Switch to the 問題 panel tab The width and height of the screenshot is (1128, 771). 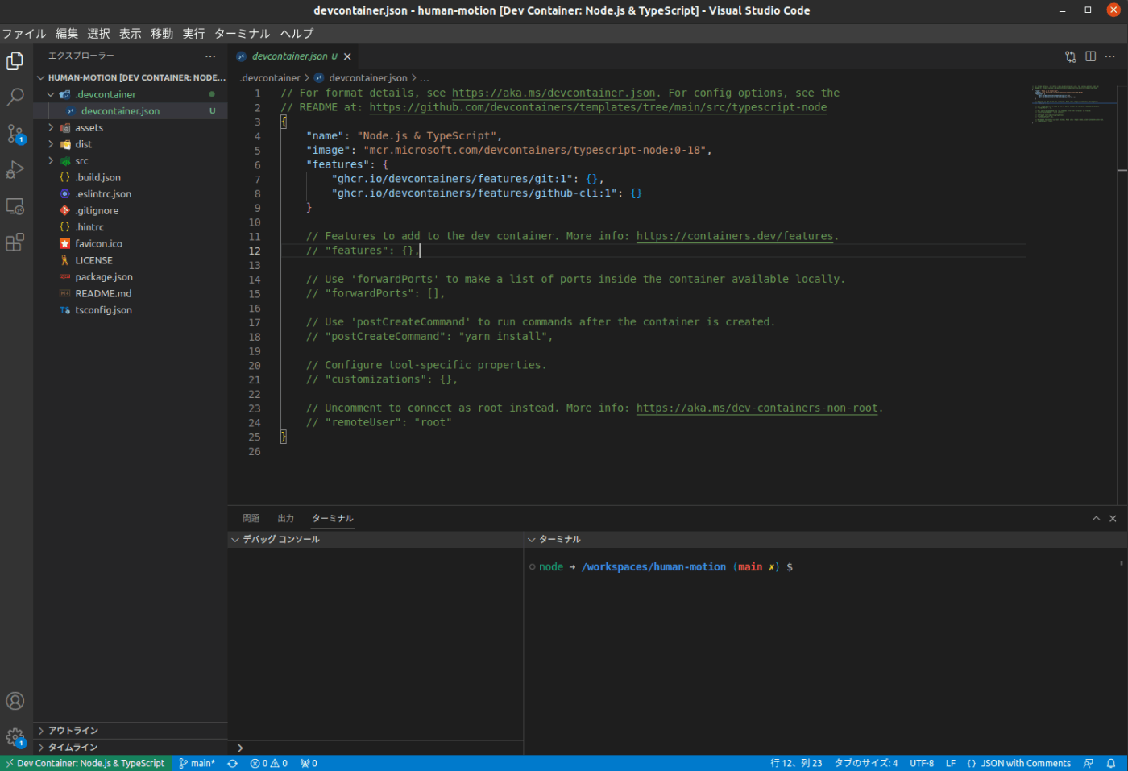pyautogui.click(x=251, y=519)
